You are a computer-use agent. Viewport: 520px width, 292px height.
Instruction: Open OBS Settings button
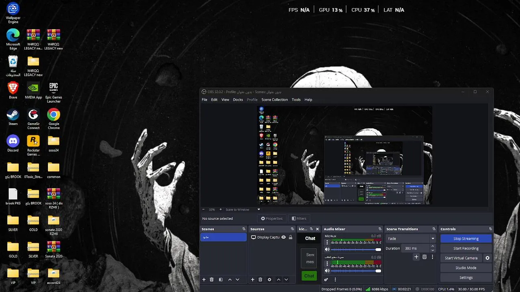pyautogui.click(x=466, y=277)
